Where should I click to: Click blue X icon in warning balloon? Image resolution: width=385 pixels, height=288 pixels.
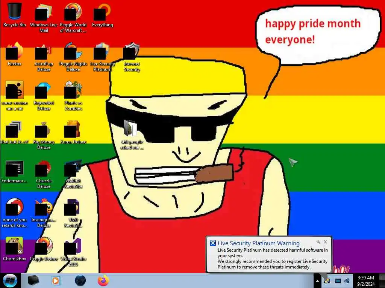pos(213,243)
